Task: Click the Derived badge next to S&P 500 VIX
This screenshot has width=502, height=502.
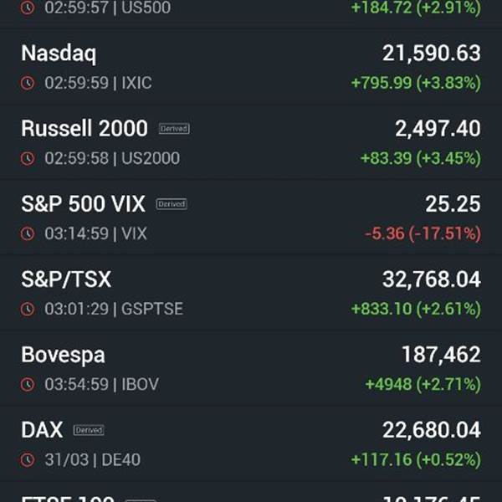Action: (172, 204)
